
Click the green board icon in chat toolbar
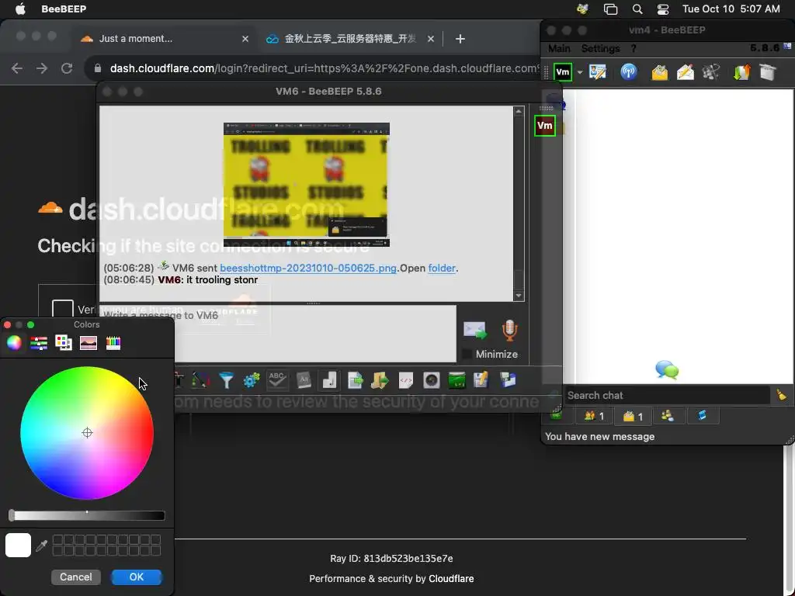[x=457, y=380]
